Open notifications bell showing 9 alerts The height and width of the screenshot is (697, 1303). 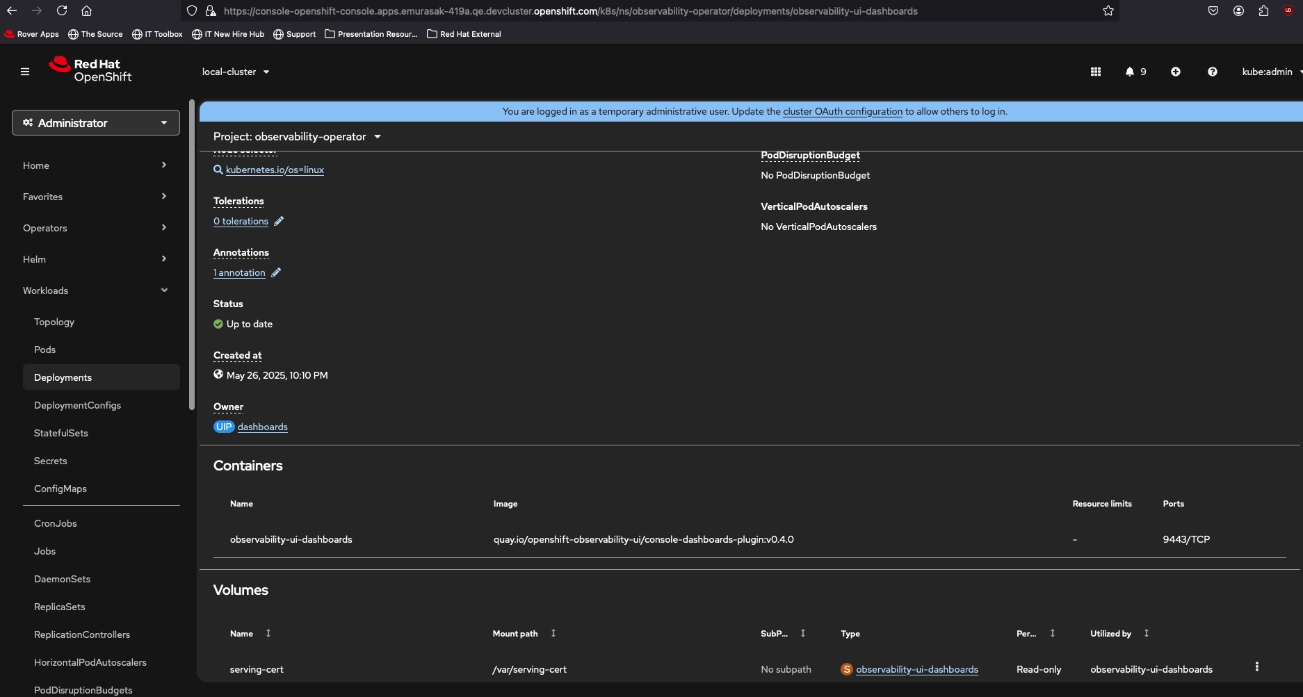click(x=1135, y=72)
